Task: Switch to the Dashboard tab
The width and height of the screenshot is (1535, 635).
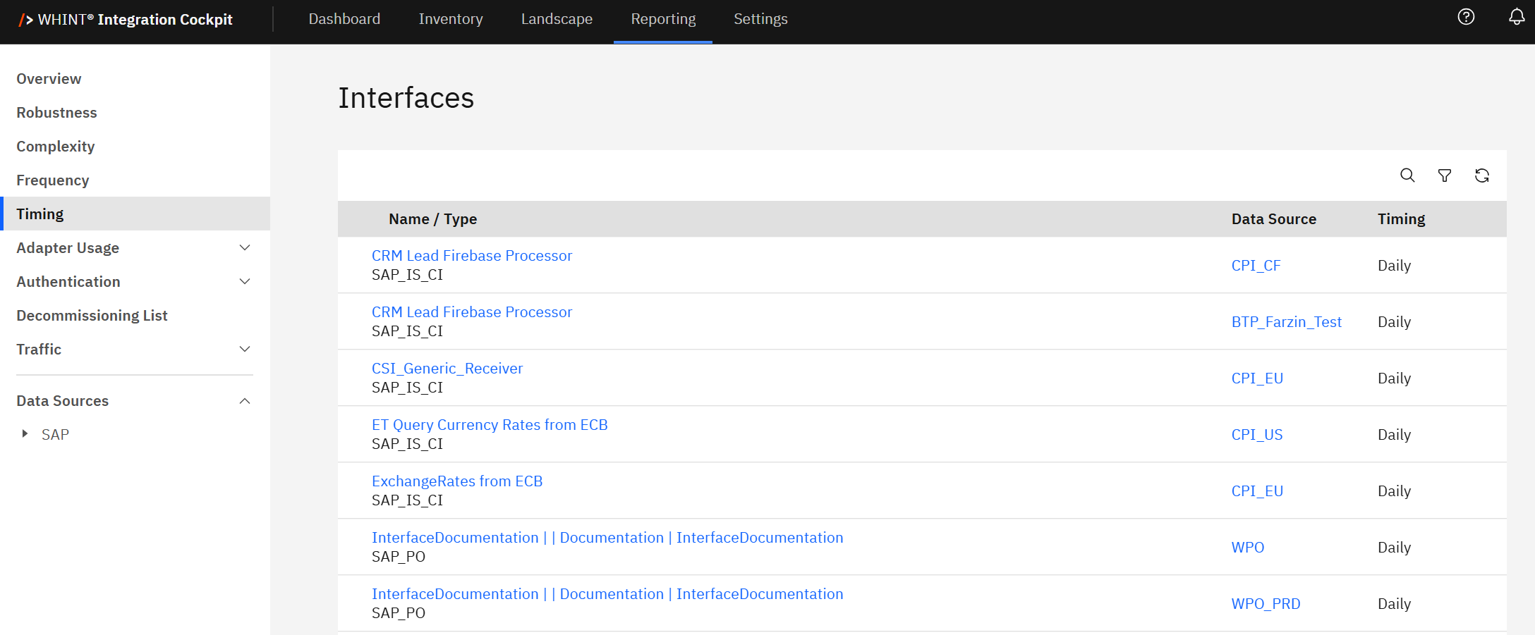Action: tap(344, 19)
